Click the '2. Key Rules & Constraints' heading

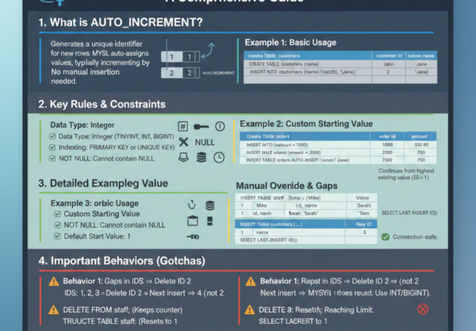point(102,104)
